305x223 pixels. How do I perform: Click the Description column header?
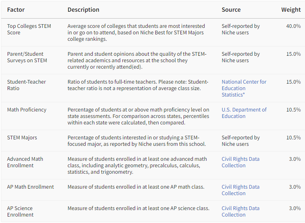84,10
